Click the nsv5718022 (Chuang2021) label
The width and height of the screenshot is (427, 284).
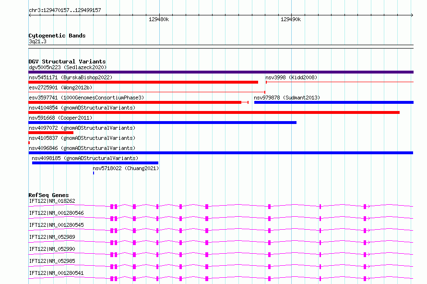(126, 168)
